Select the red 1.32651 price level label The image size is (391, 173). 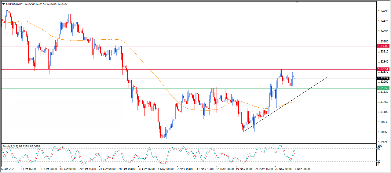[383, 69]
